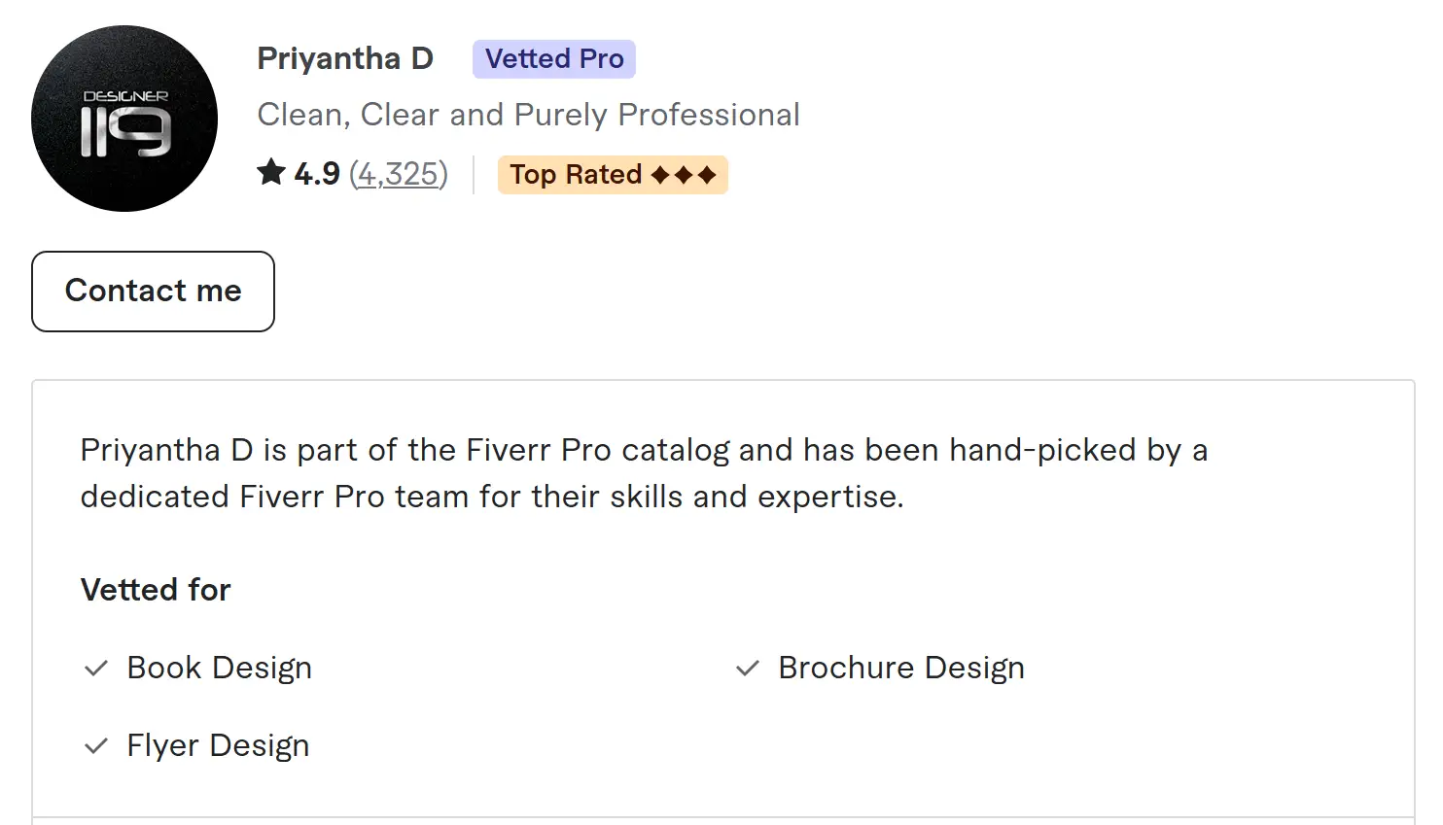Click the "Vetted for" heading

[x=156, y=590]
